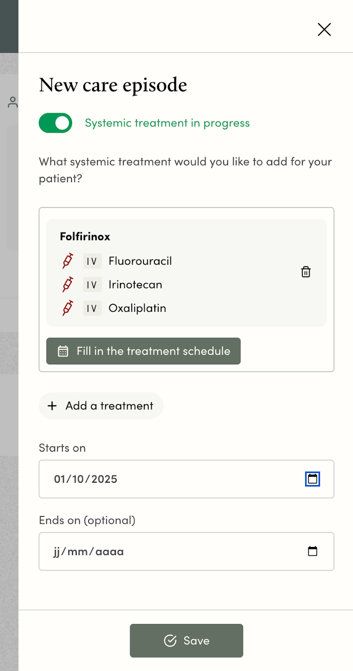
Task: Click the IV badge beside Oxaliplatin
Action: [x=92, y=308]
